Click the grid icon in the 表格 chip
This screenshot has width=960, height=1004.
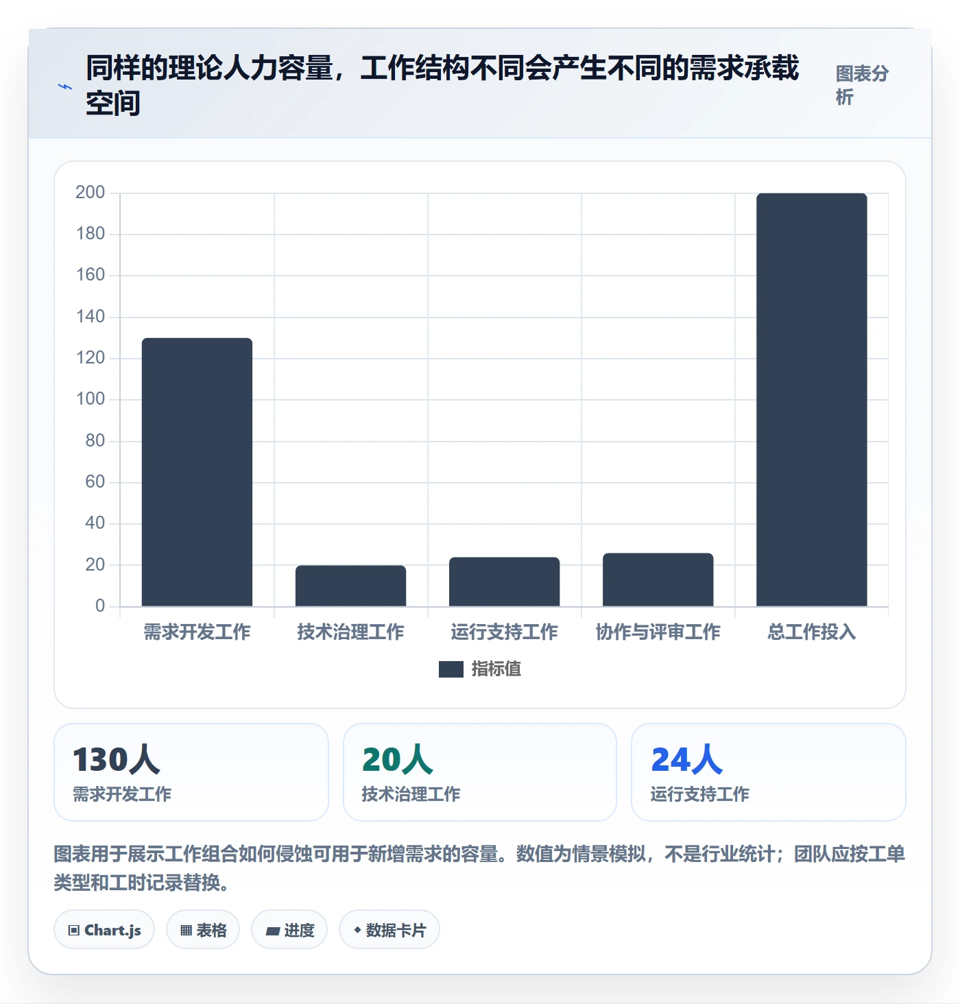tap(186, 931)
